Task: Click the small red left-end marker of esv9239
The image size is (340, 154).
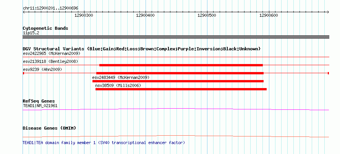Action: point(23,73)
